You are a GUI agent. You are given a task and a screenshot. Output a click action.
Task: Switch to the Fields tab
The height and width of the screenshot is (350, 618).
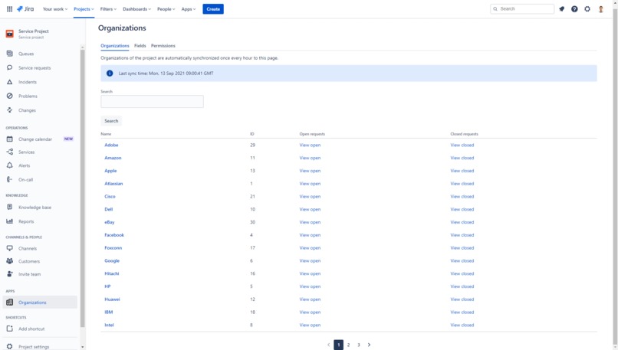(140, 46)
